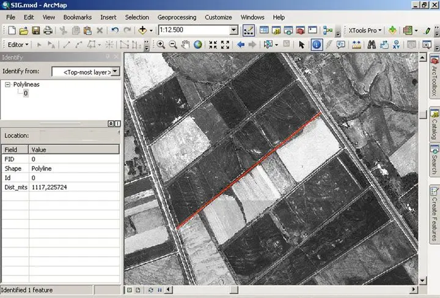
Task: Click the Add Data button
Action: 144,30
